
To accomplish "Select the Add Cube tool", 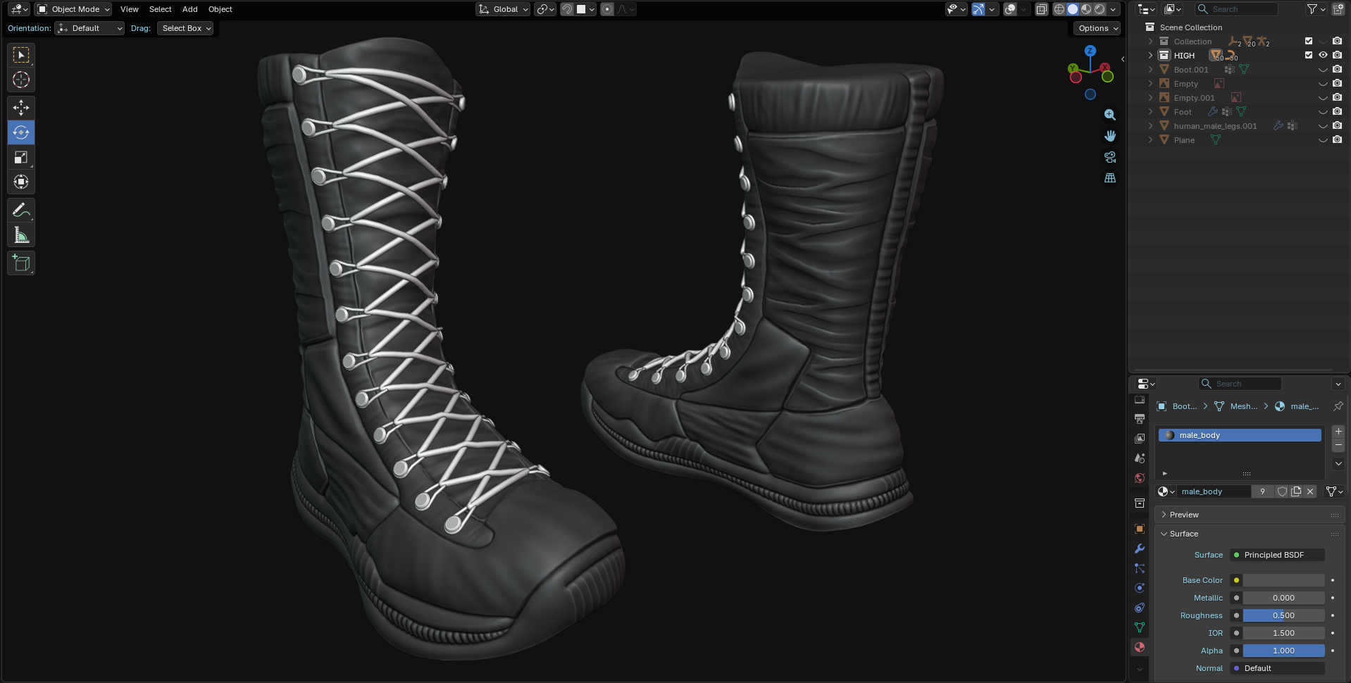I will pos(21,263).
